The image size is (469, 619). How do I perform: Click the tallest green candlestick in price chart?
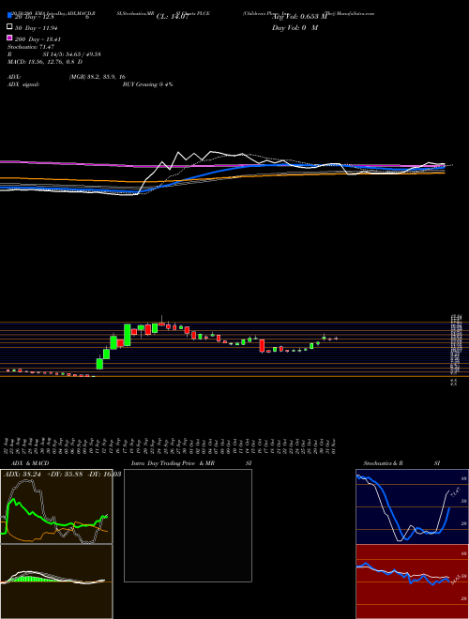[x=128, y=335]
